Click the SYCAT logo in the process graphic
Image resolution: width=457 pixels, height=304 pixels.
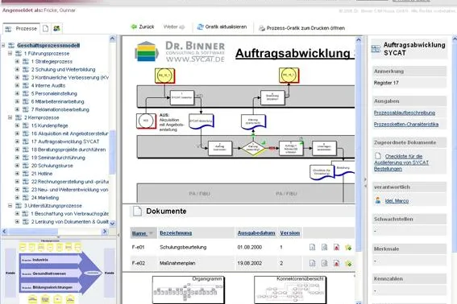pyautogui.click(x=147, y=51)
